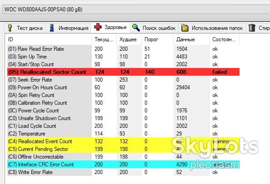
Task: Select the (0B) Calibration Retry Count row
Action: click(x=123, y=103)
